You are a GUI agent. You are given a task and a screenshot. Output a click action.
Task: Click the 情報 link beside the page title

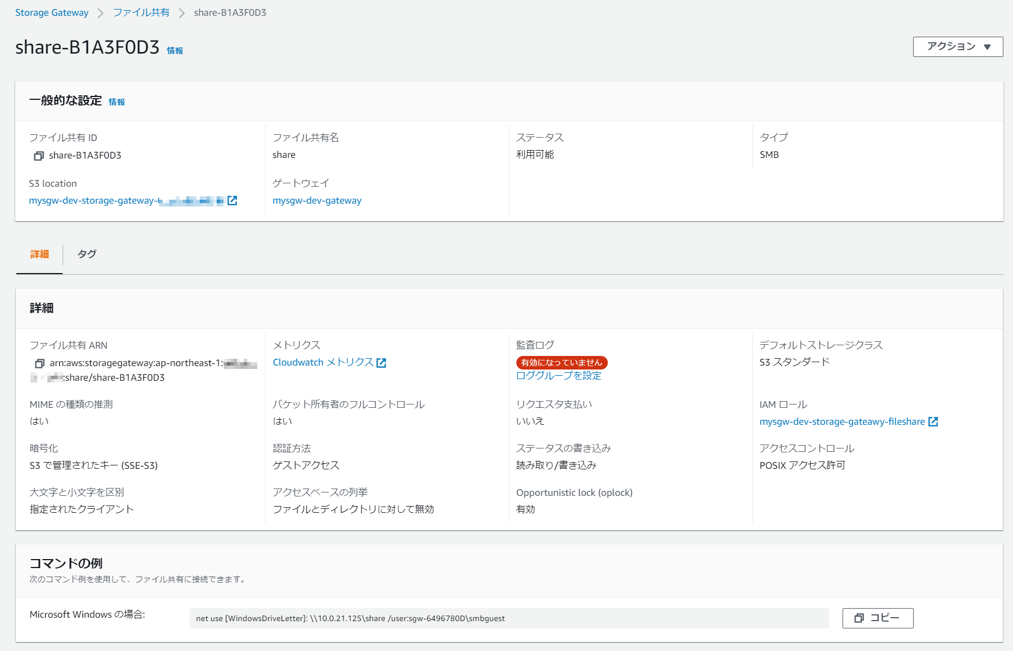tap(175, 50)
